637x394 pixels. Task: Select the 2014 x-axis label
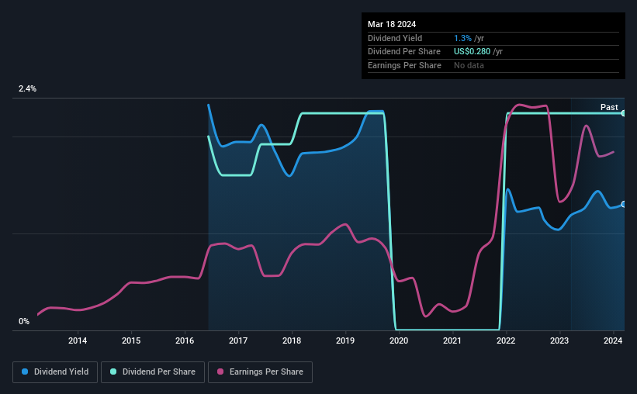coord(77,340)
